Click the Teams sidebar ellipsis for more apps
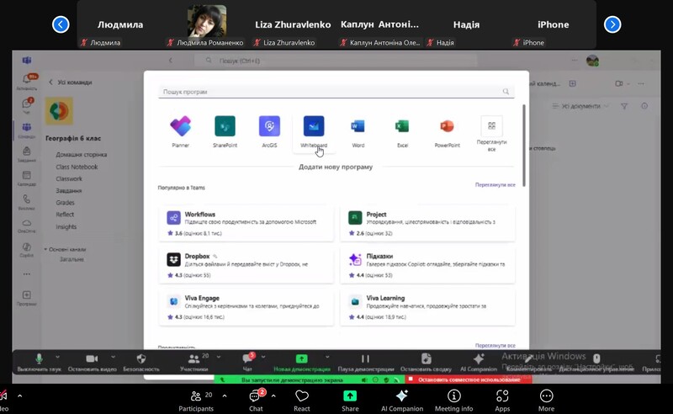The image size is (673, 414). click(x=27, y=274)
